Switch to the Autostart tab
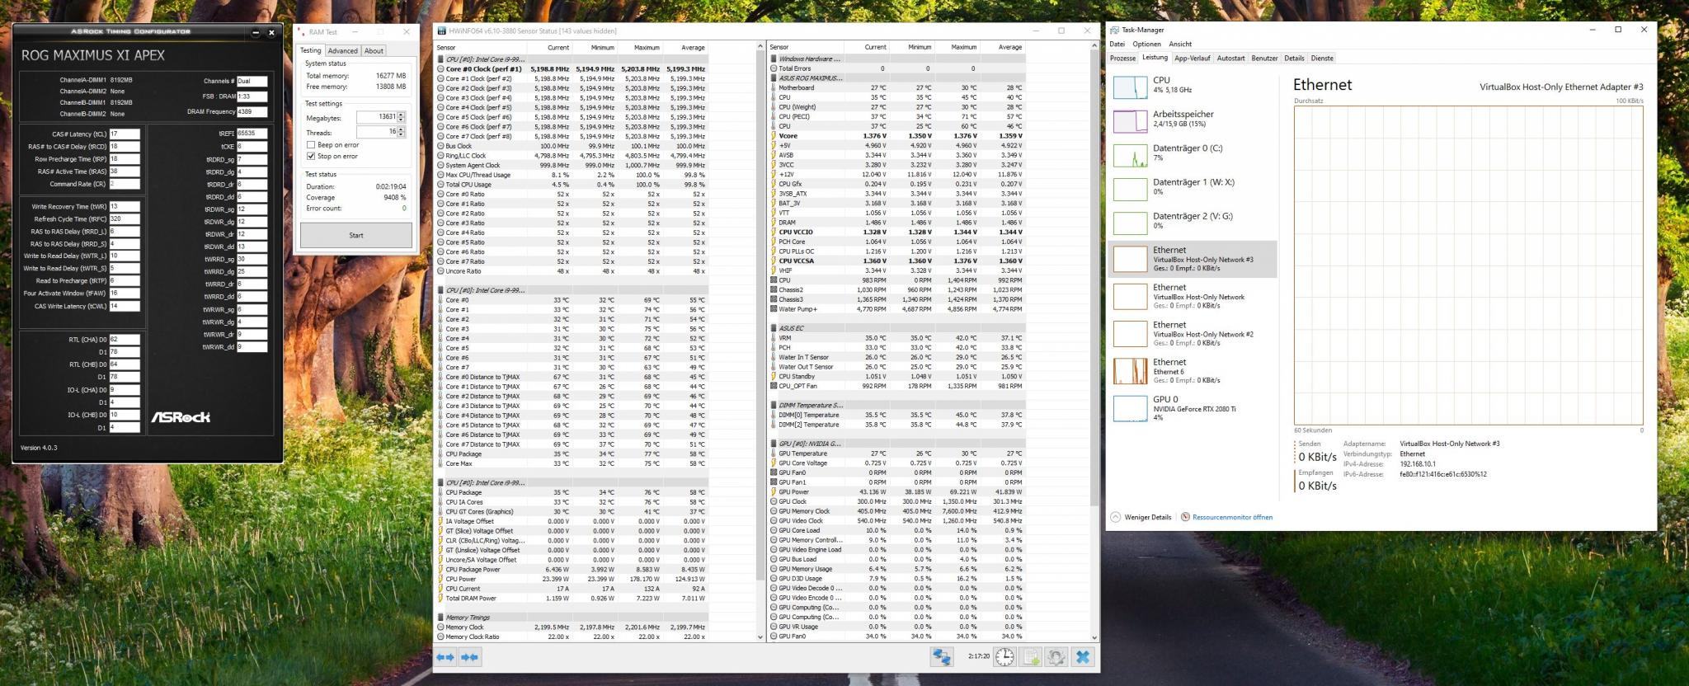This screenshot has width=1689, height=686. (x=1230, y=59)
